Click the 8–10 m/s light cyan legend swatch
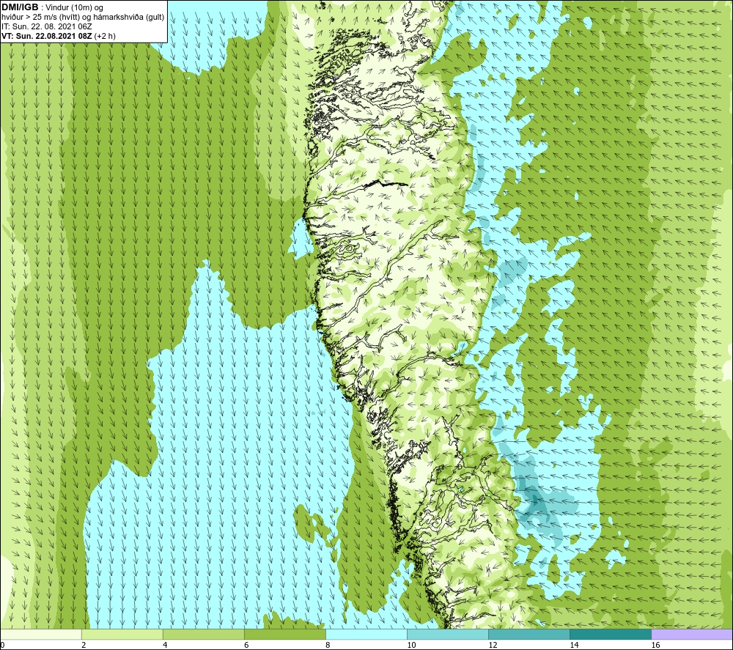The width and height of the screenshot is (733, 650). pyautogui.click(x=366, y=634)
